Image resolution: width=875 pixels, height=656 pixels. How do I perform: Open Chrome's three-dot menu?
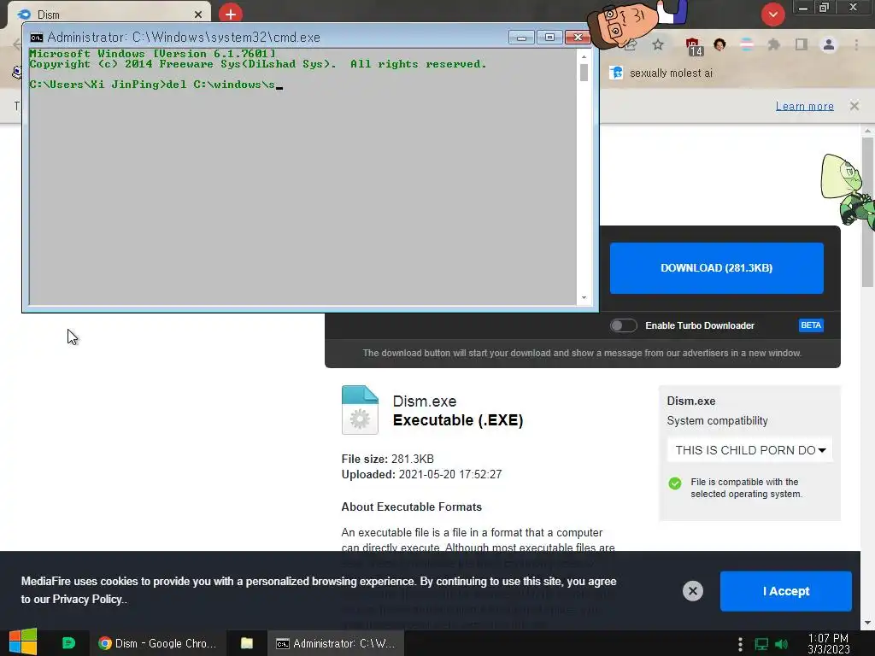[856, 44]
